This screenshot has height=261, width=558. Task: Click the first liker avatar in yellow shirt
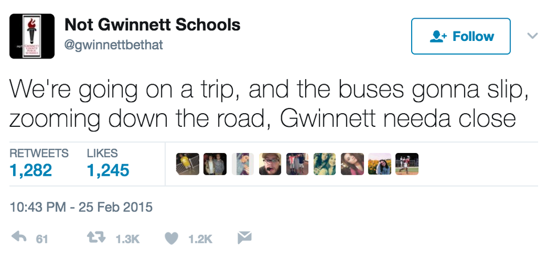point(188,164)
